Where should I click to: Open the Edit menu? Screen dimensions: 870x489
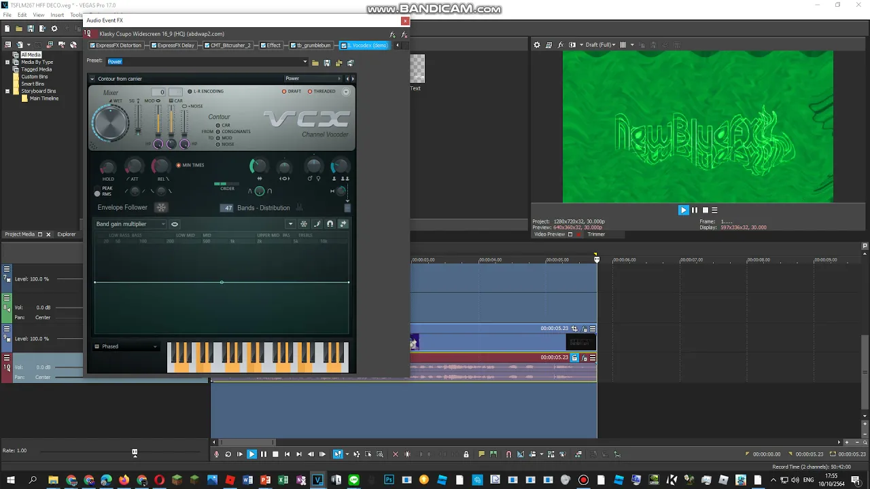pos(22,15)
